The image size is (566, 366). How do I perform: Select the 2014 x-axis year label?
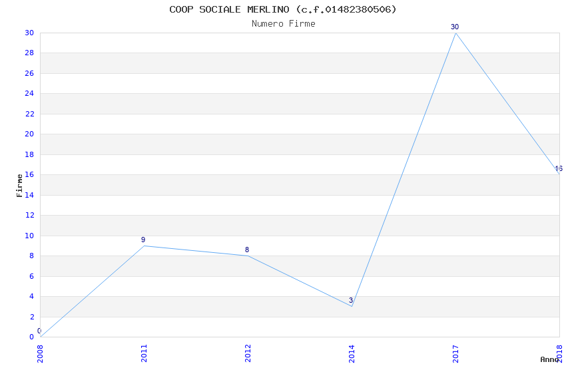(x=352, y=353)
